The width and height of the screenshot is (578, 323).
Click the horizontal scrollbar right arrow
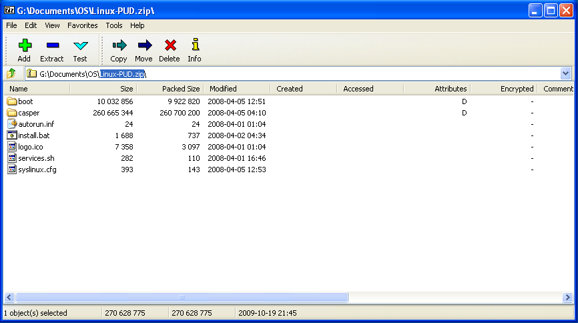point(568,297)
